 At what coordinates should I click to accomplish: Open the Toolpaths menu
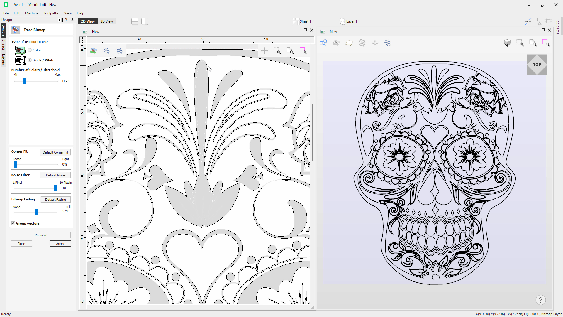[51, 13]
